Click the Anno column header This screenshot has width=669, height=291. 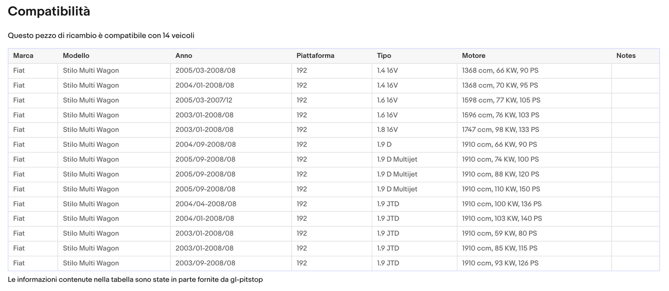pyautogui.click(x=183, y=56)
